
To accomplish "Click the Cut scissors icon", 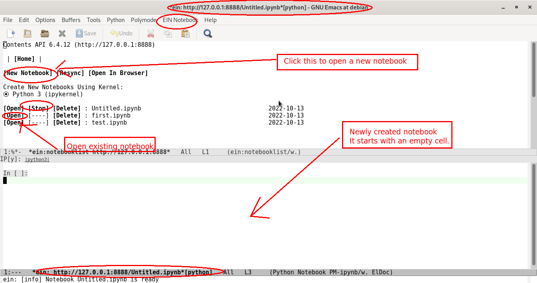I will coord(151,33).
